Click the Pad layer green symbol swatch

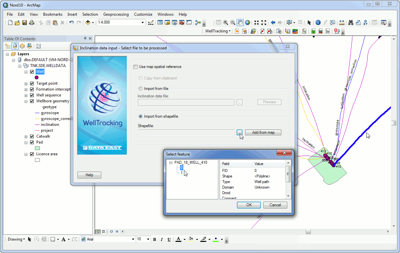tap(37, 148)
